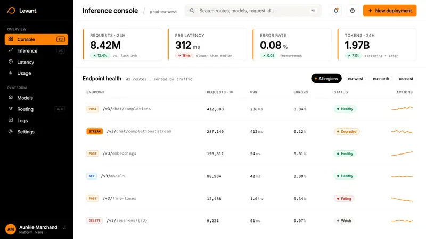Click the GET method tag
This screenshot has height=239, width=426.
pos(92,176)
